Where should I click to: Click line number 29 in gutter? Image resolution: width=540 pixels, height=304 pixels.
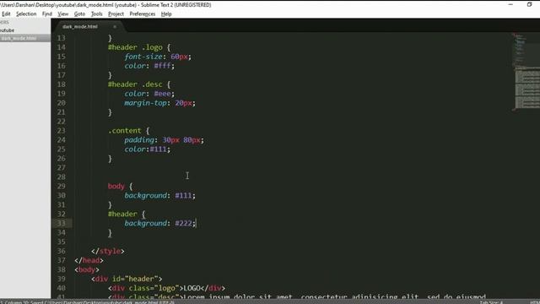[x=62, y=187]
